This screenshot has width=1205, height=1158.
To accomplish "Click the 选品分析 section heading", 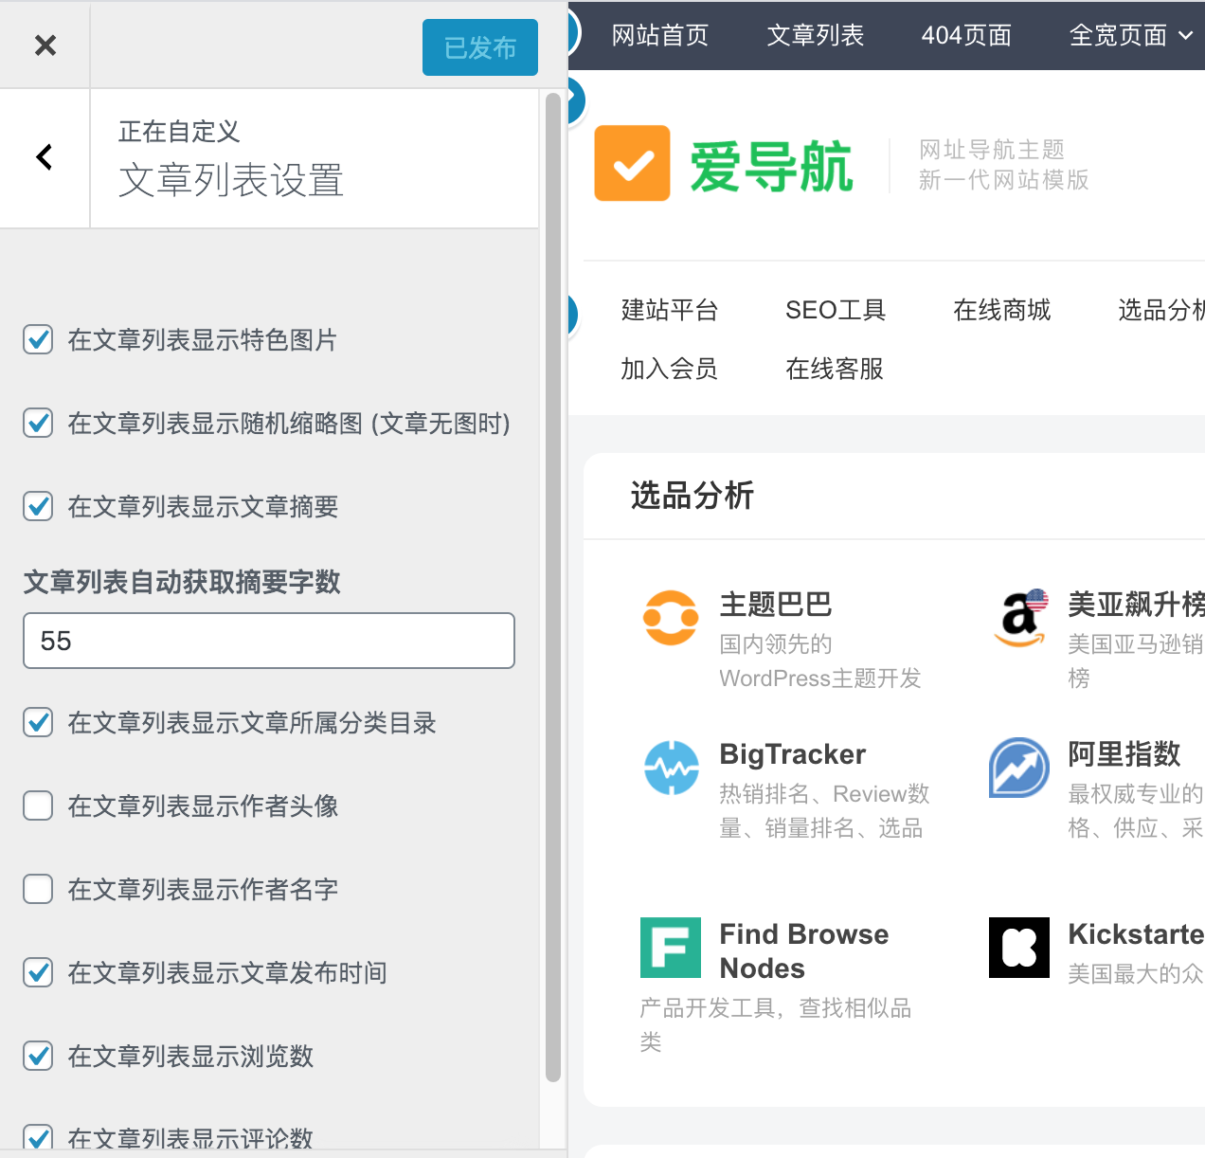I will (x=692, y=496).
